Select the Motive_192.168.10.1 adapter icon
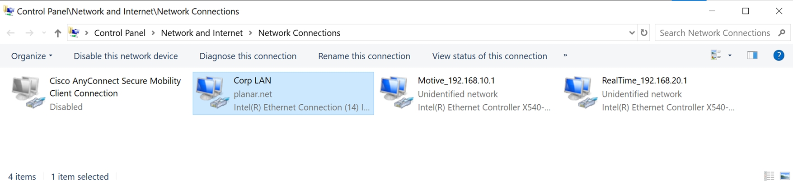 pos(396,93)
